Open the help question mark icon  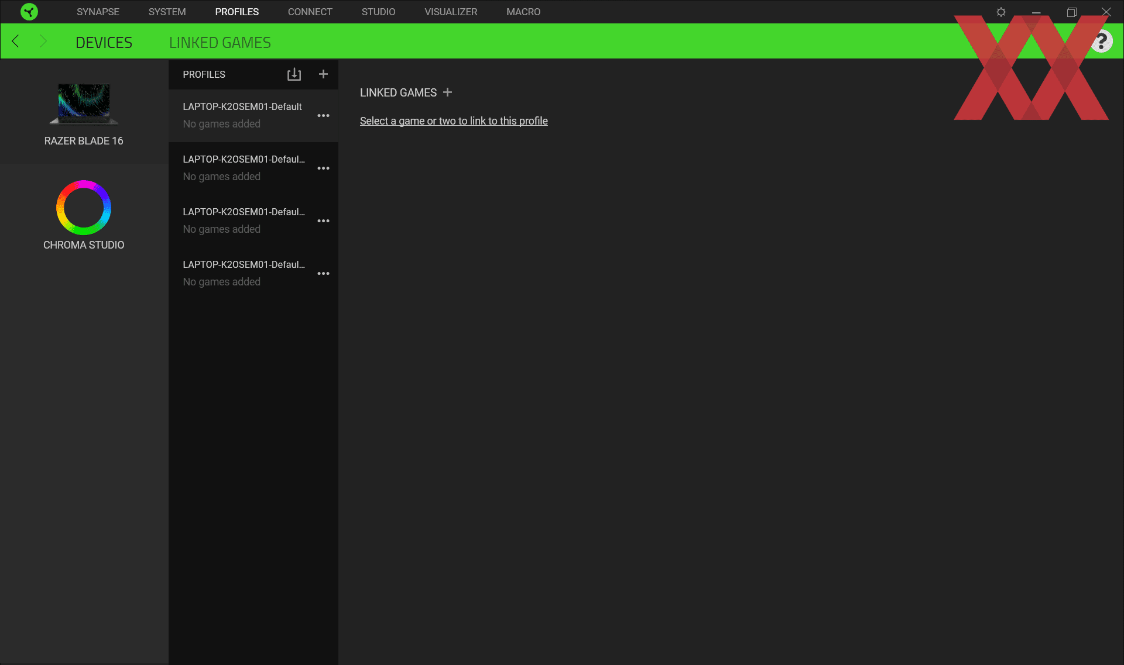click(x=1101, y=41)
